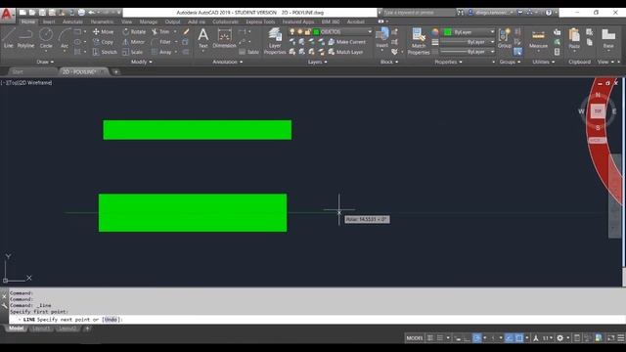Click the TOP face of ViewCube

[x=598, y=110]
